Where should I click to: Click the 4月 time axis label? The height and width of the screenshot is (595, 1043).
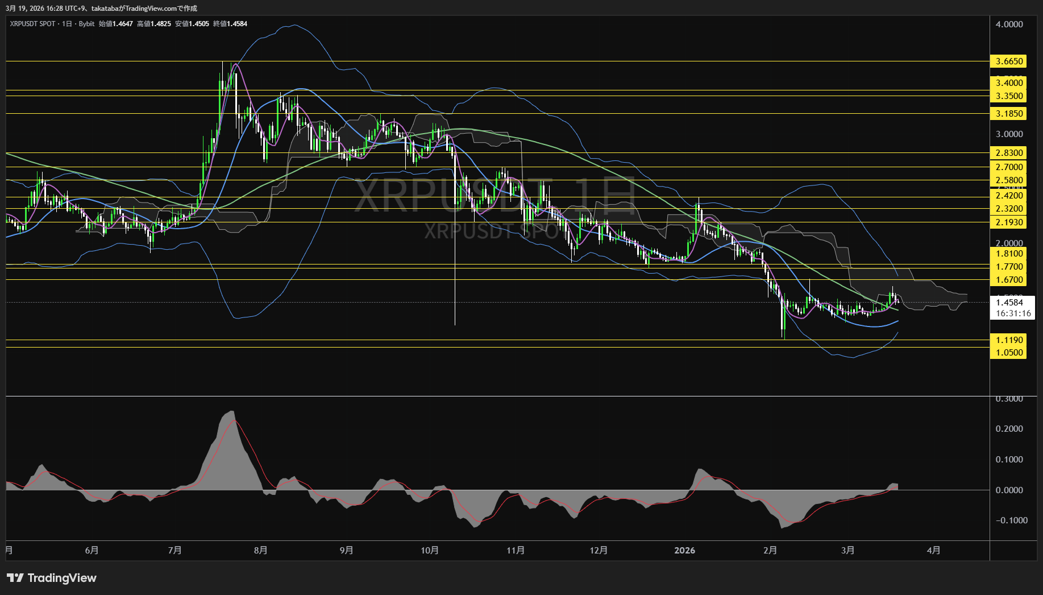933,550
